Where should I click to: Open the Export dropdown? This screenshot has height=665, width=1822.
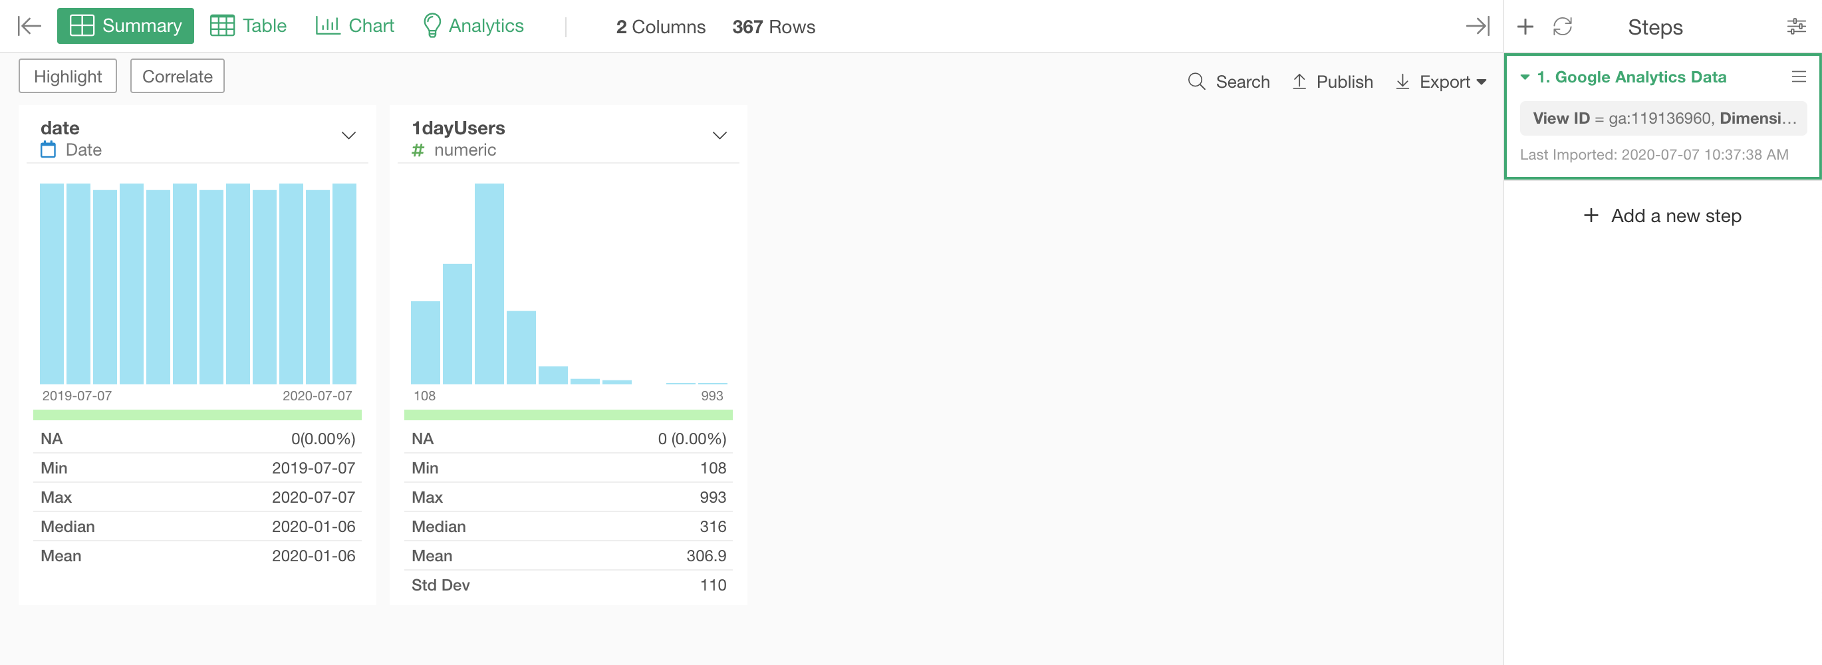point(1442,81)
